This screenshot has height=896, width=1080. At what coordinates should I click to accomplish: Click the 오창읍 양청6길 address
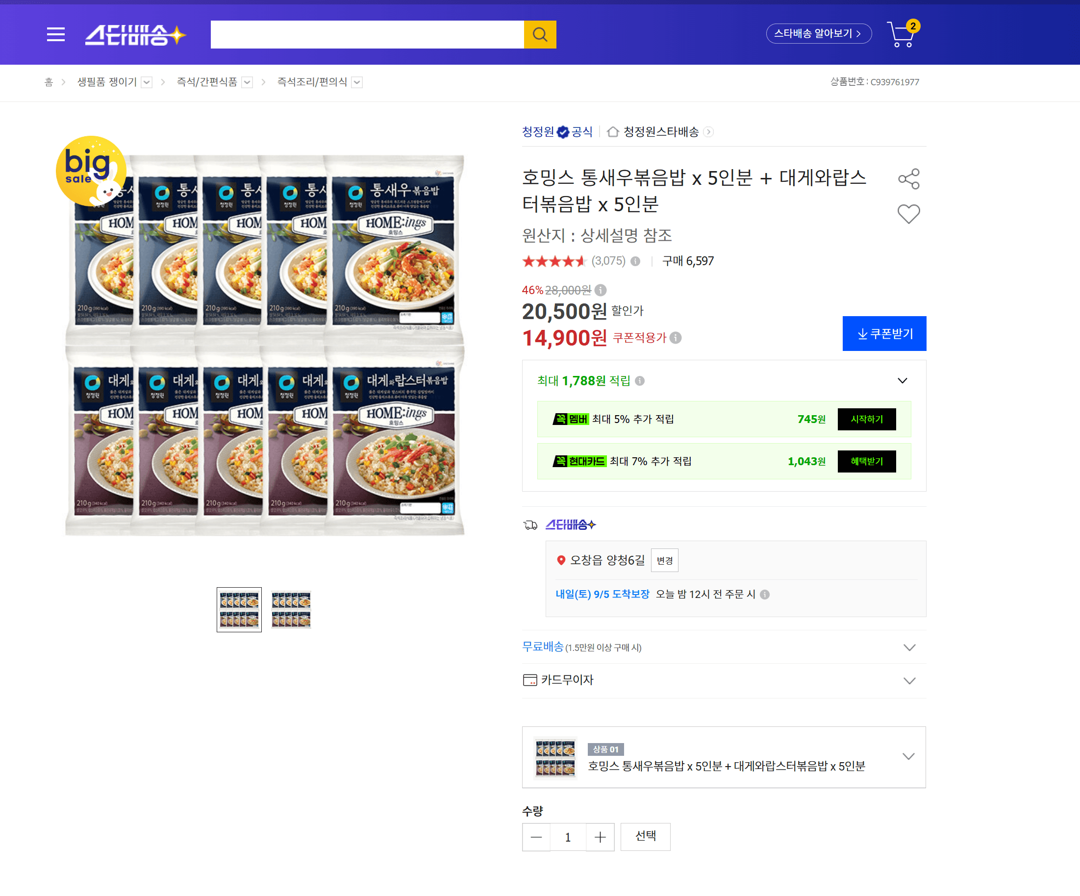click(x=607, y=560)
